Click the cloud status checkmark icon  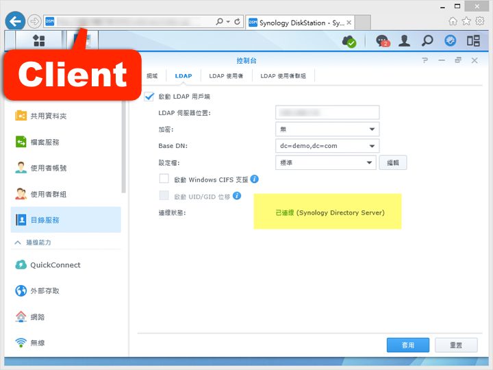[x=349, y=41]
